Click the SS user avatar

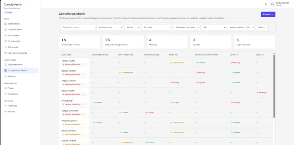272,4
